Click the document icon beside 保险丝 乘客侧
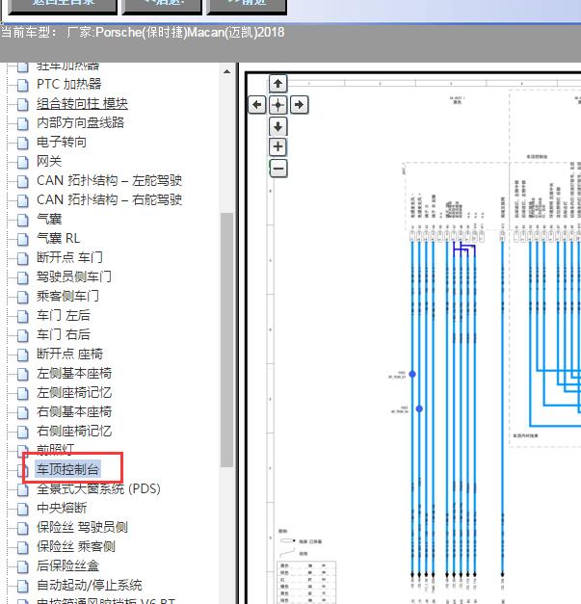581x604 pixels. tap(23, 547)
